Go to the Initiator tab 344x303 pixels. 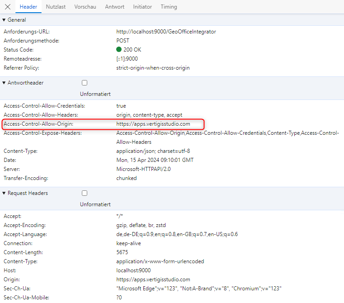[142, 7]
